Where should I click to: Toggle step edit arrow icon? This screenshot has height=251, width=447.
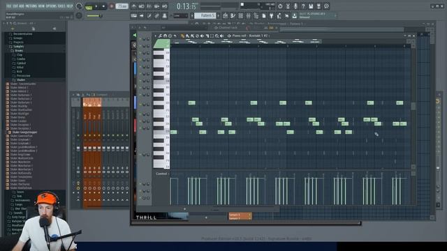142,16
